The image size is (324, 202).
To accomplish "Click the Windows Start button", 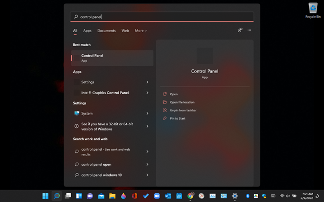I will click(x=45, y=196).
